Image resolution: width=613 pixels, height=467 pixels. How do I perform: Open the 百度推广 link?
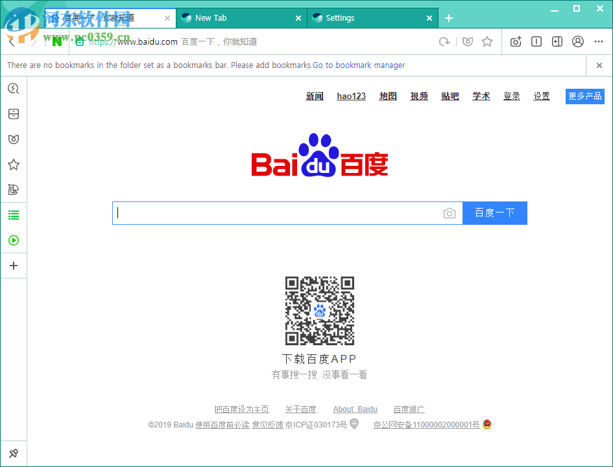409,409
